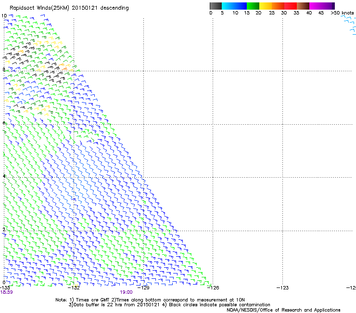This screenshot has height=313, width=356.
Task: Click longitude label -126
Action: (x=213, y=288)
